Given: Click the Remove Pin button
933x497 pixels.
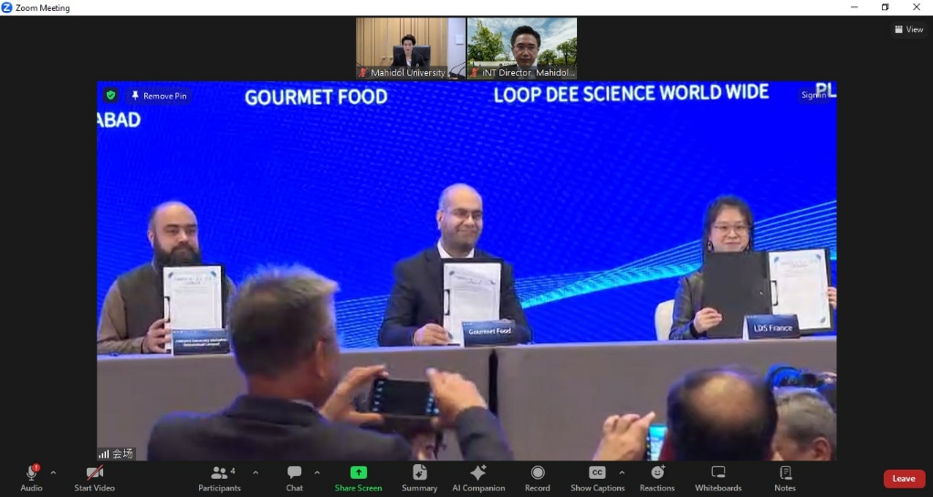Looking at the screenshot, I should pyautogui.click(x=158, y=96).
